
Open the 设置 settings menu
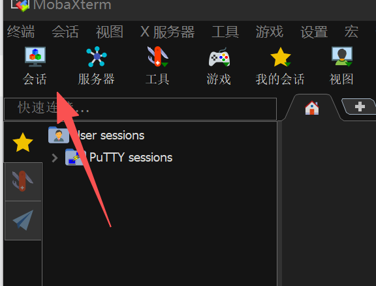314,32
